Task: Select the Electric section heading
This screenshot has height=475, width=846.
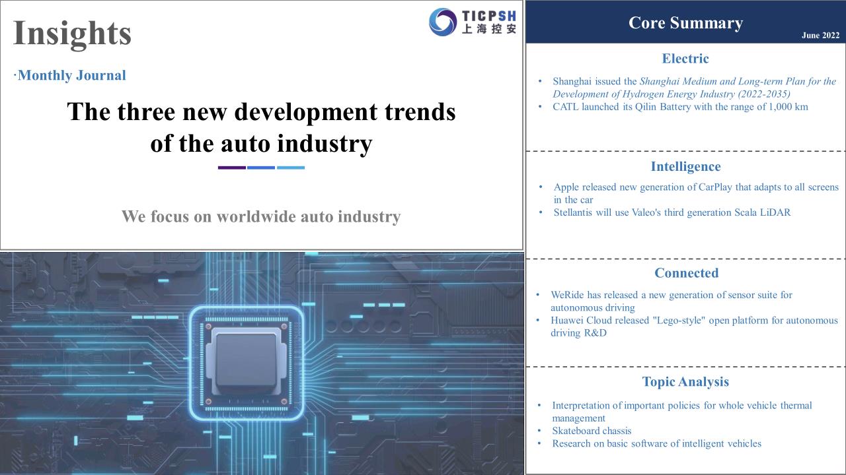Action: (685, 59)
